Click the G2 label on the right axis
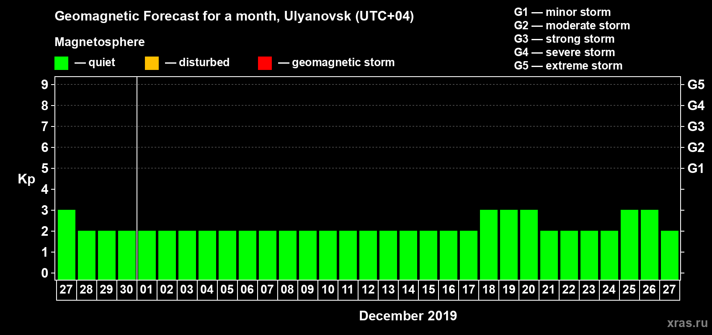The image size is (712, 335). point(696,147)
